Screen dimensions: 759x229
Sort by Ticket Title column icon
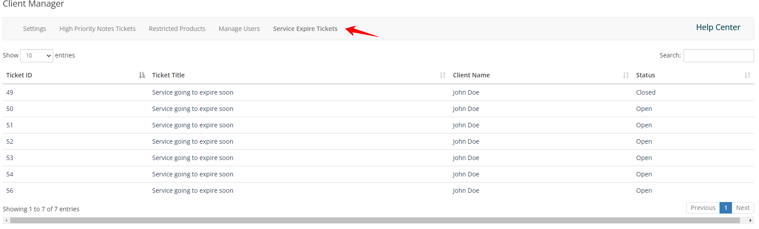[x=443, y=75]
